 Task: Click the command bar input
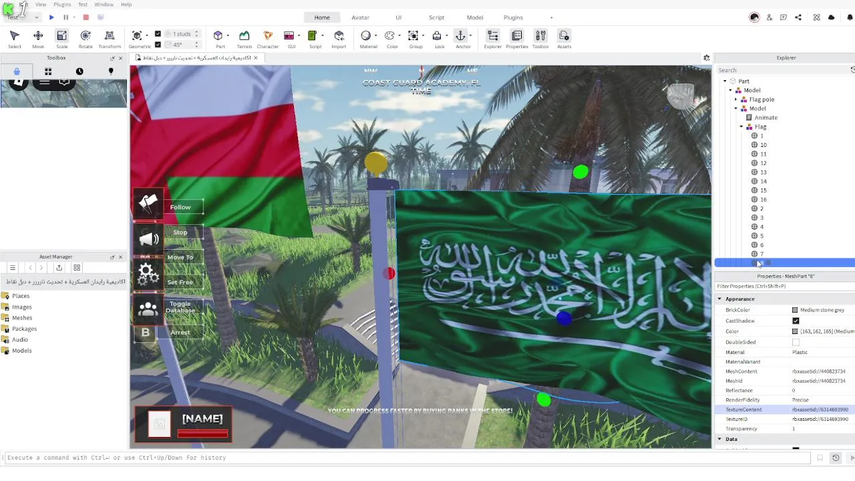click(407, 458)
